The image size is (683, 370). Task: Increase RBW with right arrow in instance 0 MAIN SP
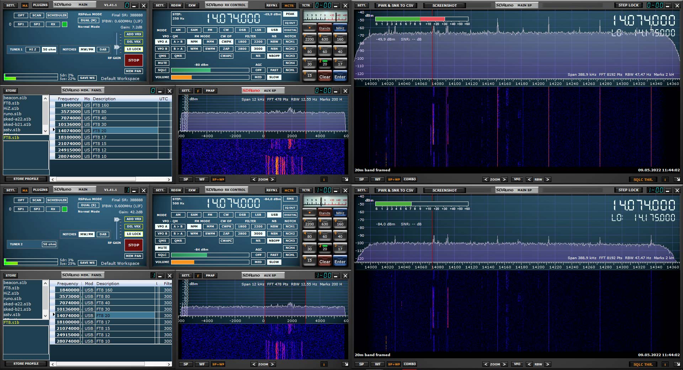coord(548,179)
